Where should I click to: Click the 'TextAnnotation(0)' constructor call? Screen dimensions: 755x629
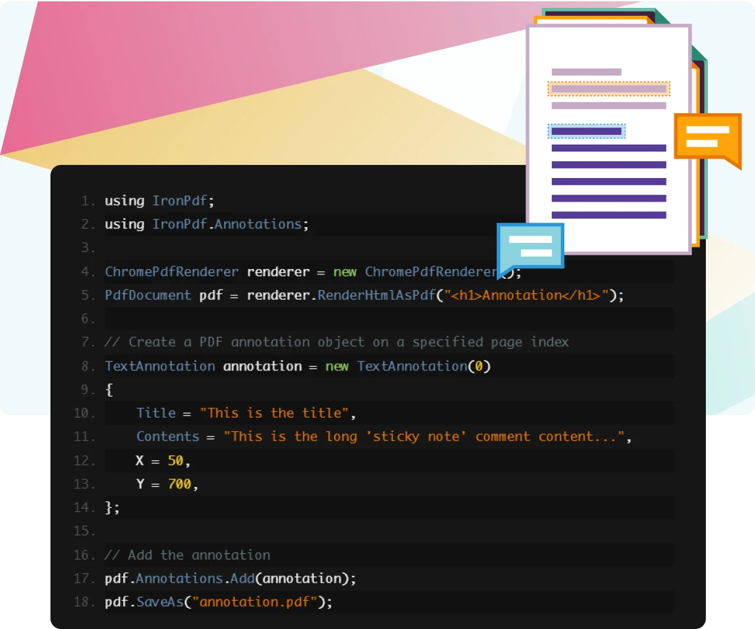click(x=424, y=367)
